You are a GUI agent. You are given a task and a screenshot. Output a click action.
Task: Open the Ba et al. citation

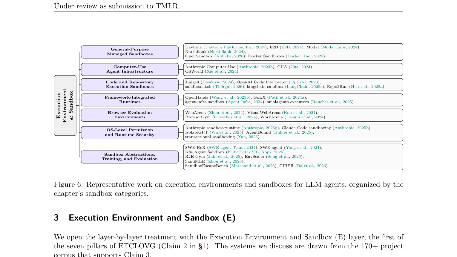(312, 166)
